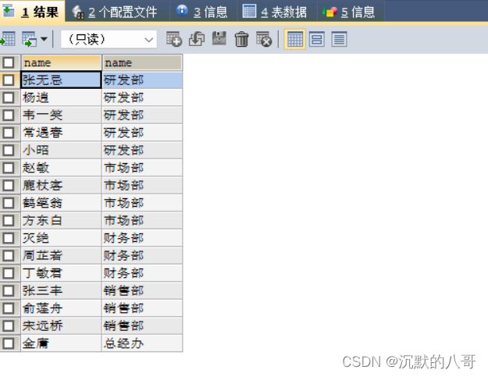Image resolution: width=488 pixels, height=377 pixels.
Task: Click the first name column header
Action: [x=62, y=62]
